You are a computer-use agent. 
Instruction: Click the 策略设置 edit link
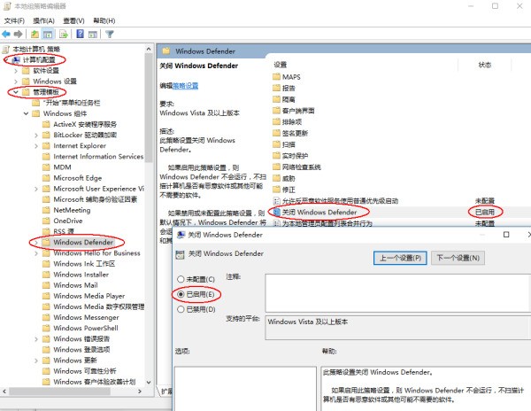pyautogui.click(x=185, y=86)
